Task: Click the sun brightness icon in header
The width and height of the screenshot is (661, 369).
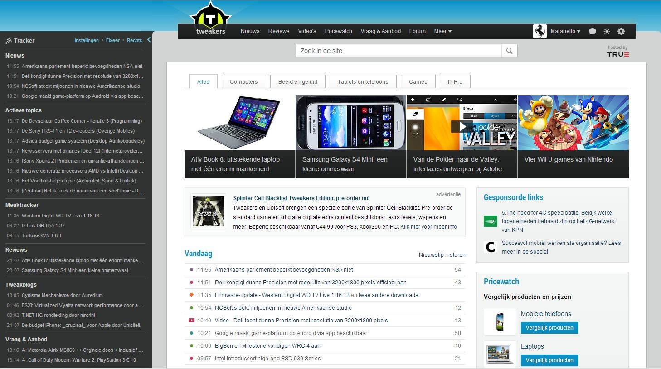Action: (x=607, y=31)
